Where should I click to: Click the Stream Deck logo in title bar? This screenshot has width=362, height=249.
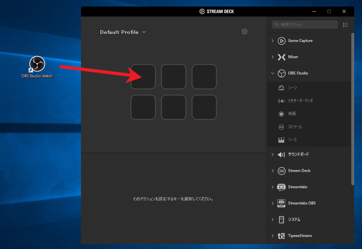coord(202,12)
